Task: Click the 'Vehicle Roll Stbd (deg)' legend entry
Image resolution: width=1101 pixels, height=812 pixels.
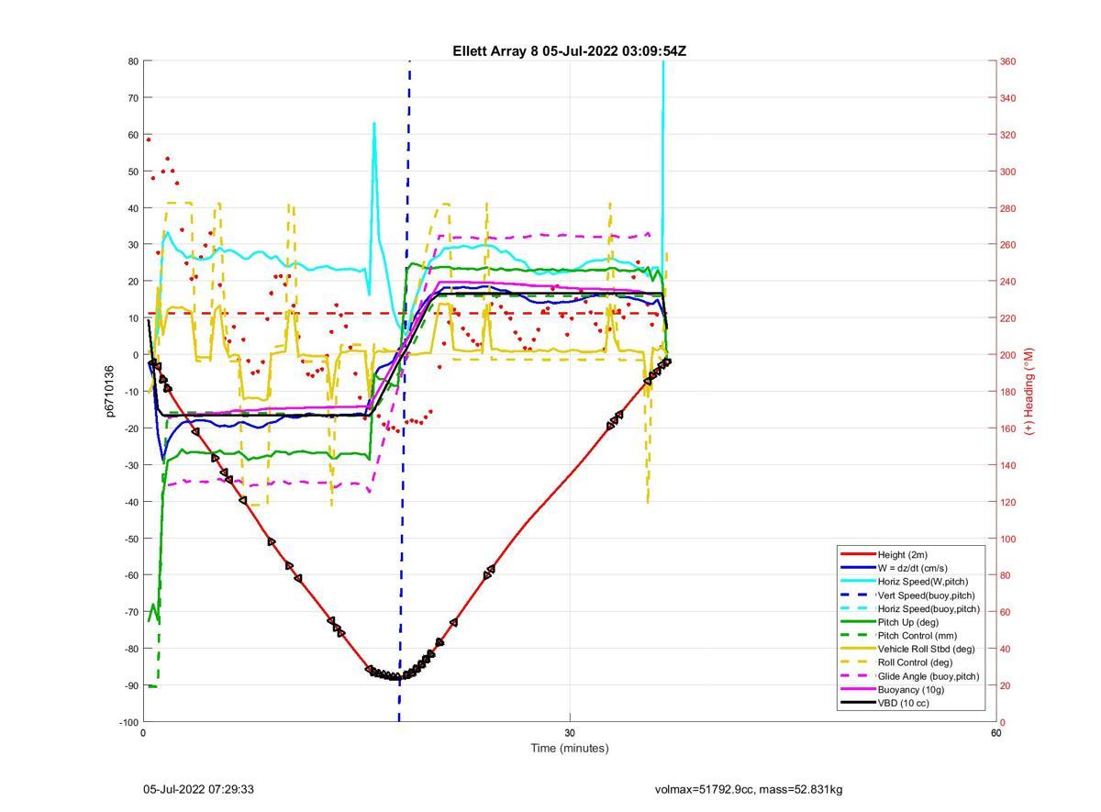Action: coord(926,649)
